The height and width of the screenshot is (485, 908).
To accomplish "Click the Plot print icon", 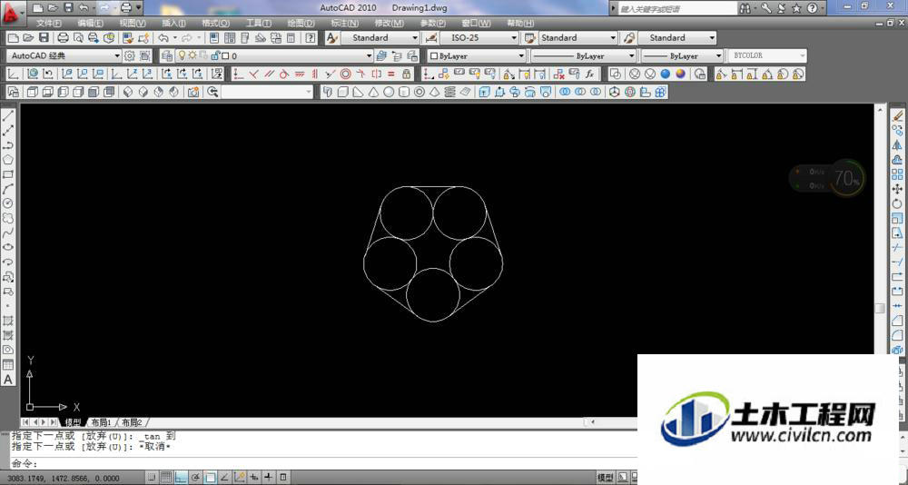I will [64, 37].
